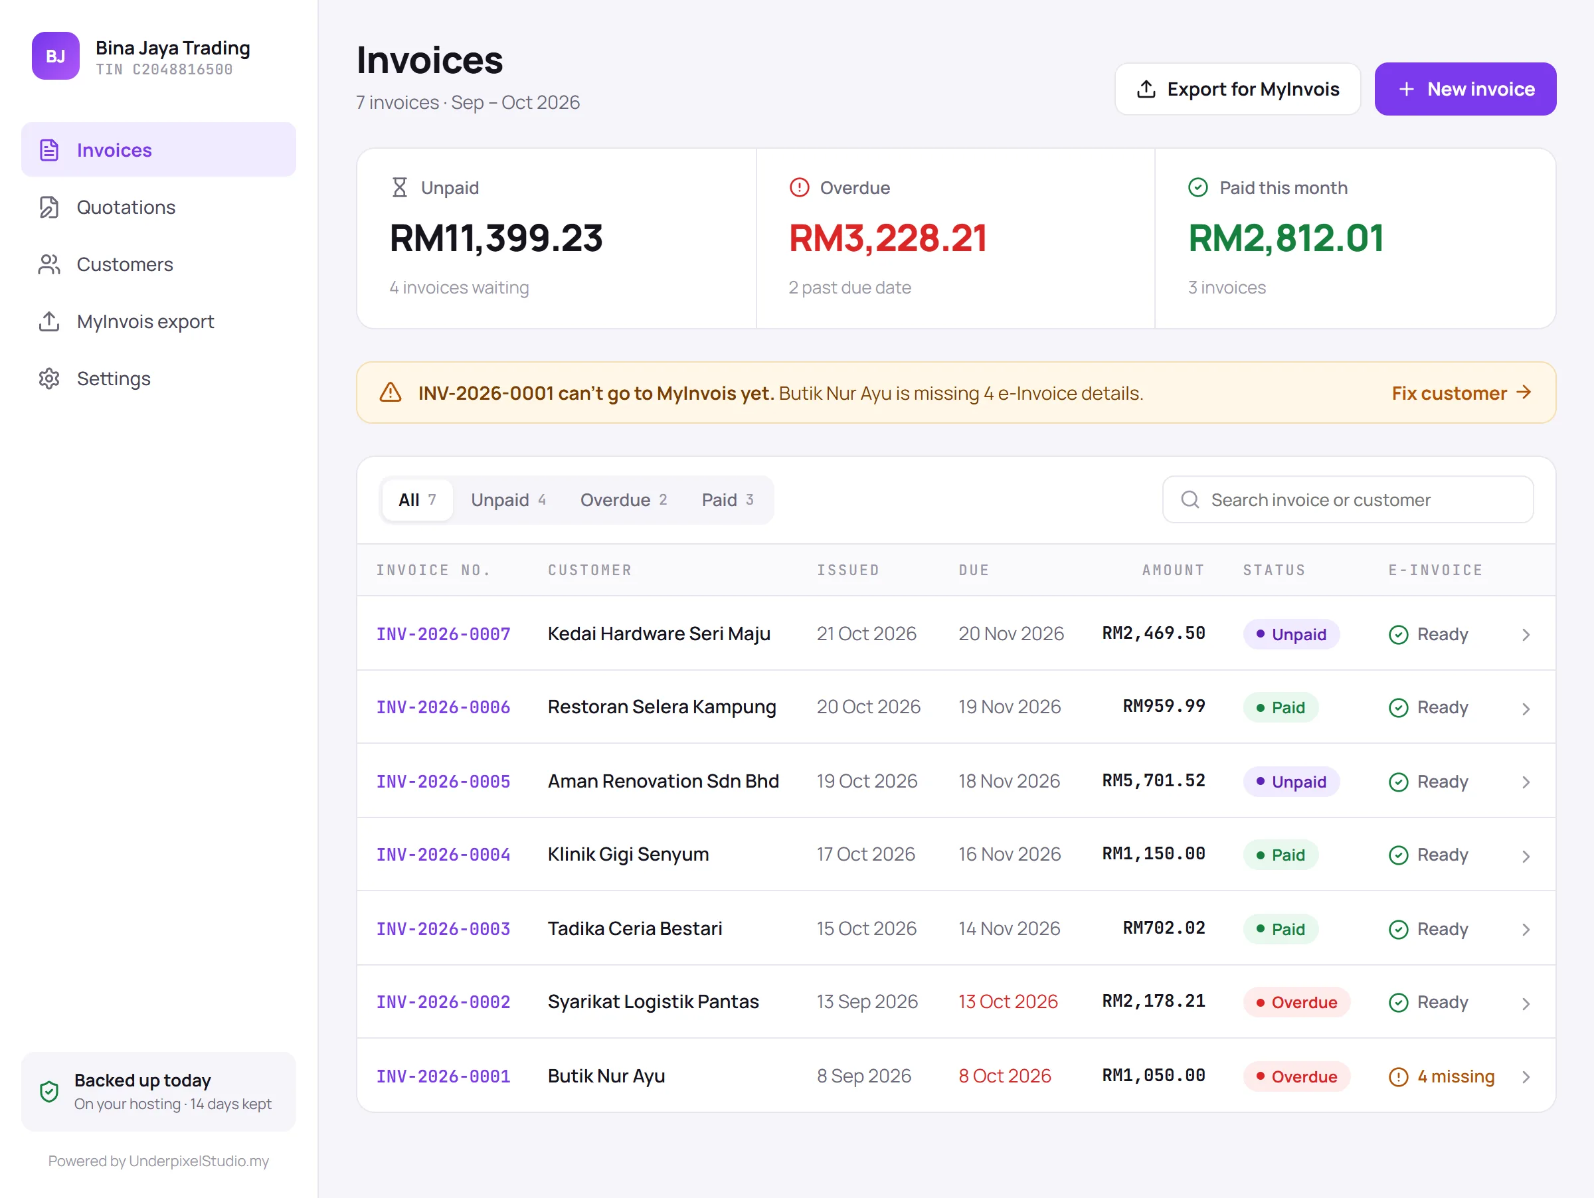Select the All 7 filter tab
The width and height of the screenshot is (1594, 1198).
coord(417,499)
